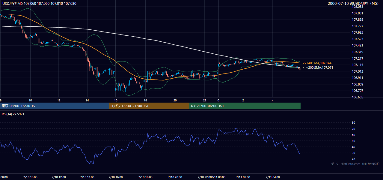This screenshot has width=383, height=180.
Task: Click the 7/10 16:00 bottom axis label
Action: pyautogui.click(x=116, y=177)
